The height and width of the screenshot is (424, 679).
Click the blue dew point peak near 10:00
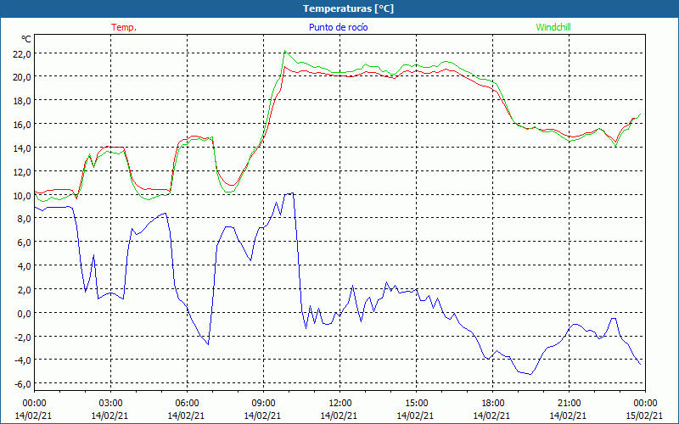[x=292, y=193]
